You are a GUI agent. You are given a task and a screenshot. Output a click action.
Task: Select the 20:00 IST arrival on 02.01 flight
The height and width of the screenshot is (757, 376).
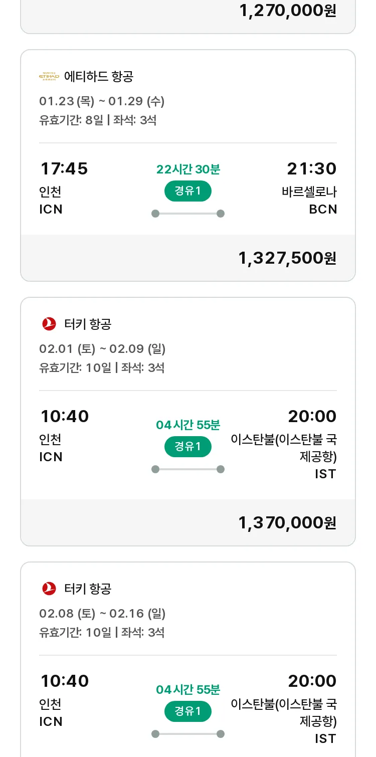[x=284, y=444]
